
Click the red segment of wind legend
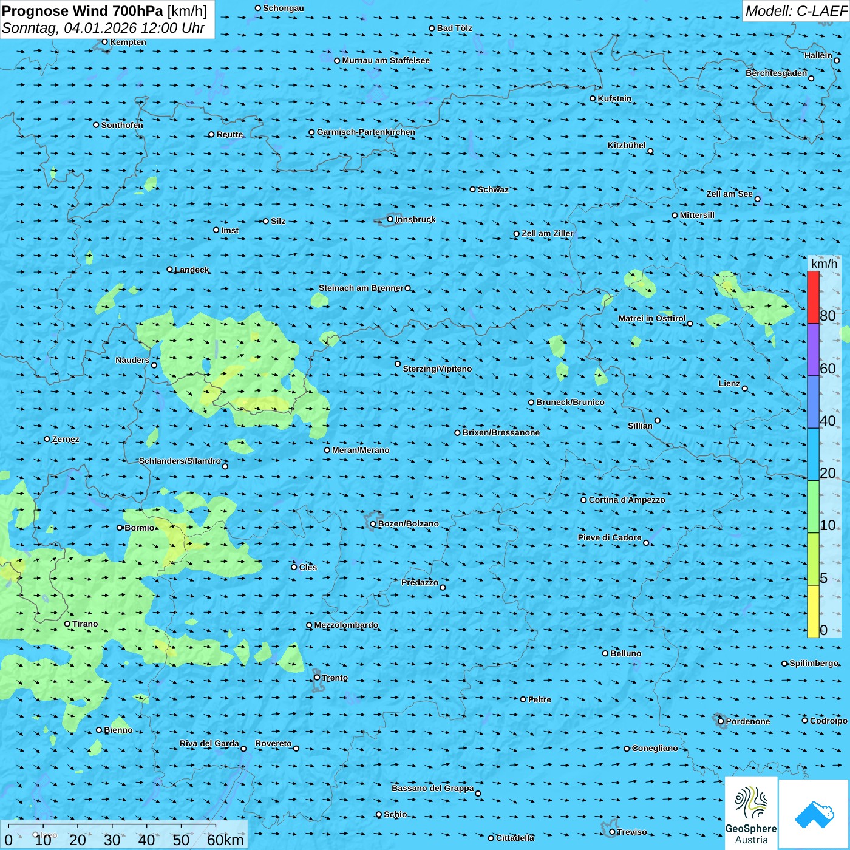tap(813, 297)
